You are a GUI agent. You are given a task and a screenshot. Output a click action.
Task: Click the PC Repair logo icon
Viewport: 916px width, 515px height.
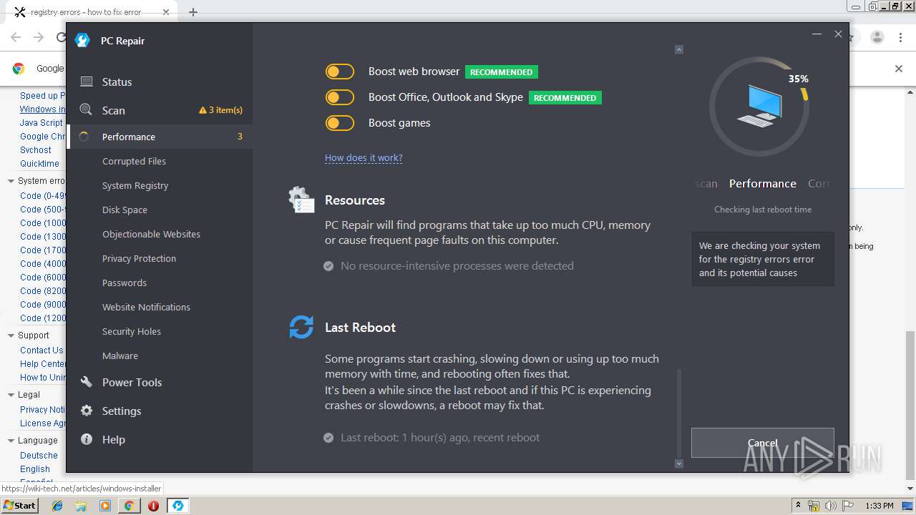click(82, 40)
